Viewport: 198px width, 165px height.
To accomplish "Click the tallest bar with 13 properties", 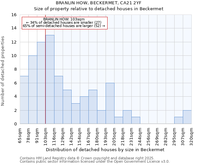I will click(x=50, y=80).
